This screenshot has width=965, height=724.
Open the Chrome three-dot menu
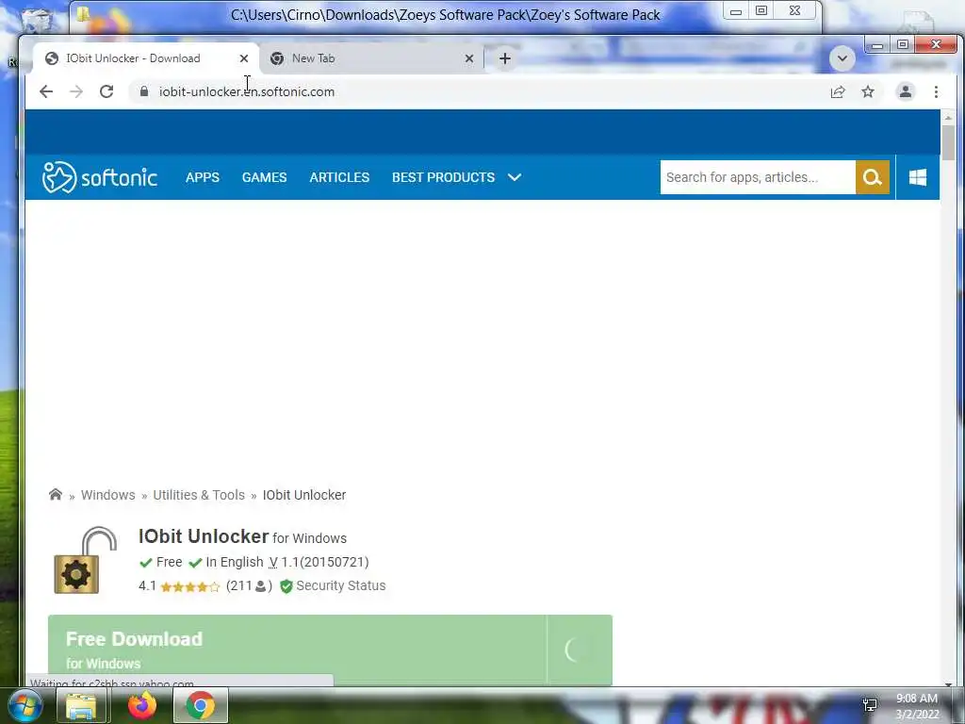point(936,91)
